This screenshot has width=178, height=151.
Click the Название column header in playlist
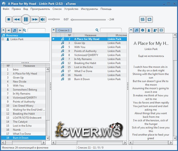(90, 35)
